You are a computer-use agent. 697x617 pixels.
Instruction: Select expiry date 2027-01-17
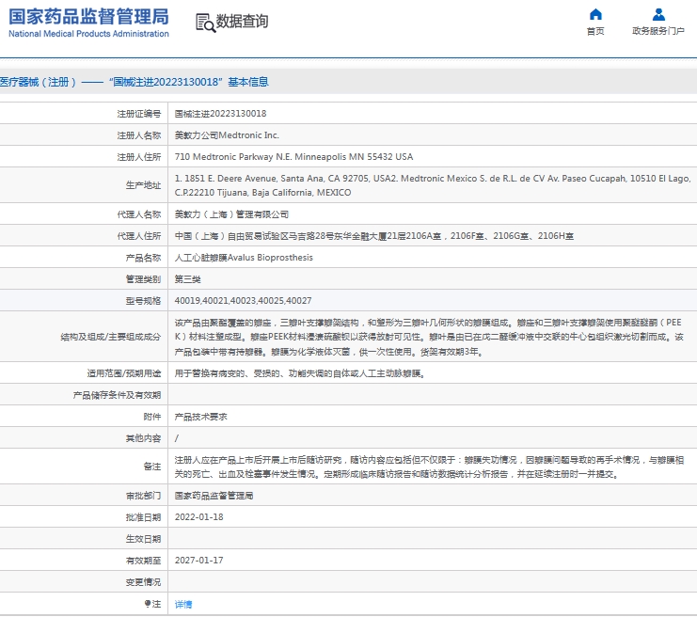coord(199,561)
